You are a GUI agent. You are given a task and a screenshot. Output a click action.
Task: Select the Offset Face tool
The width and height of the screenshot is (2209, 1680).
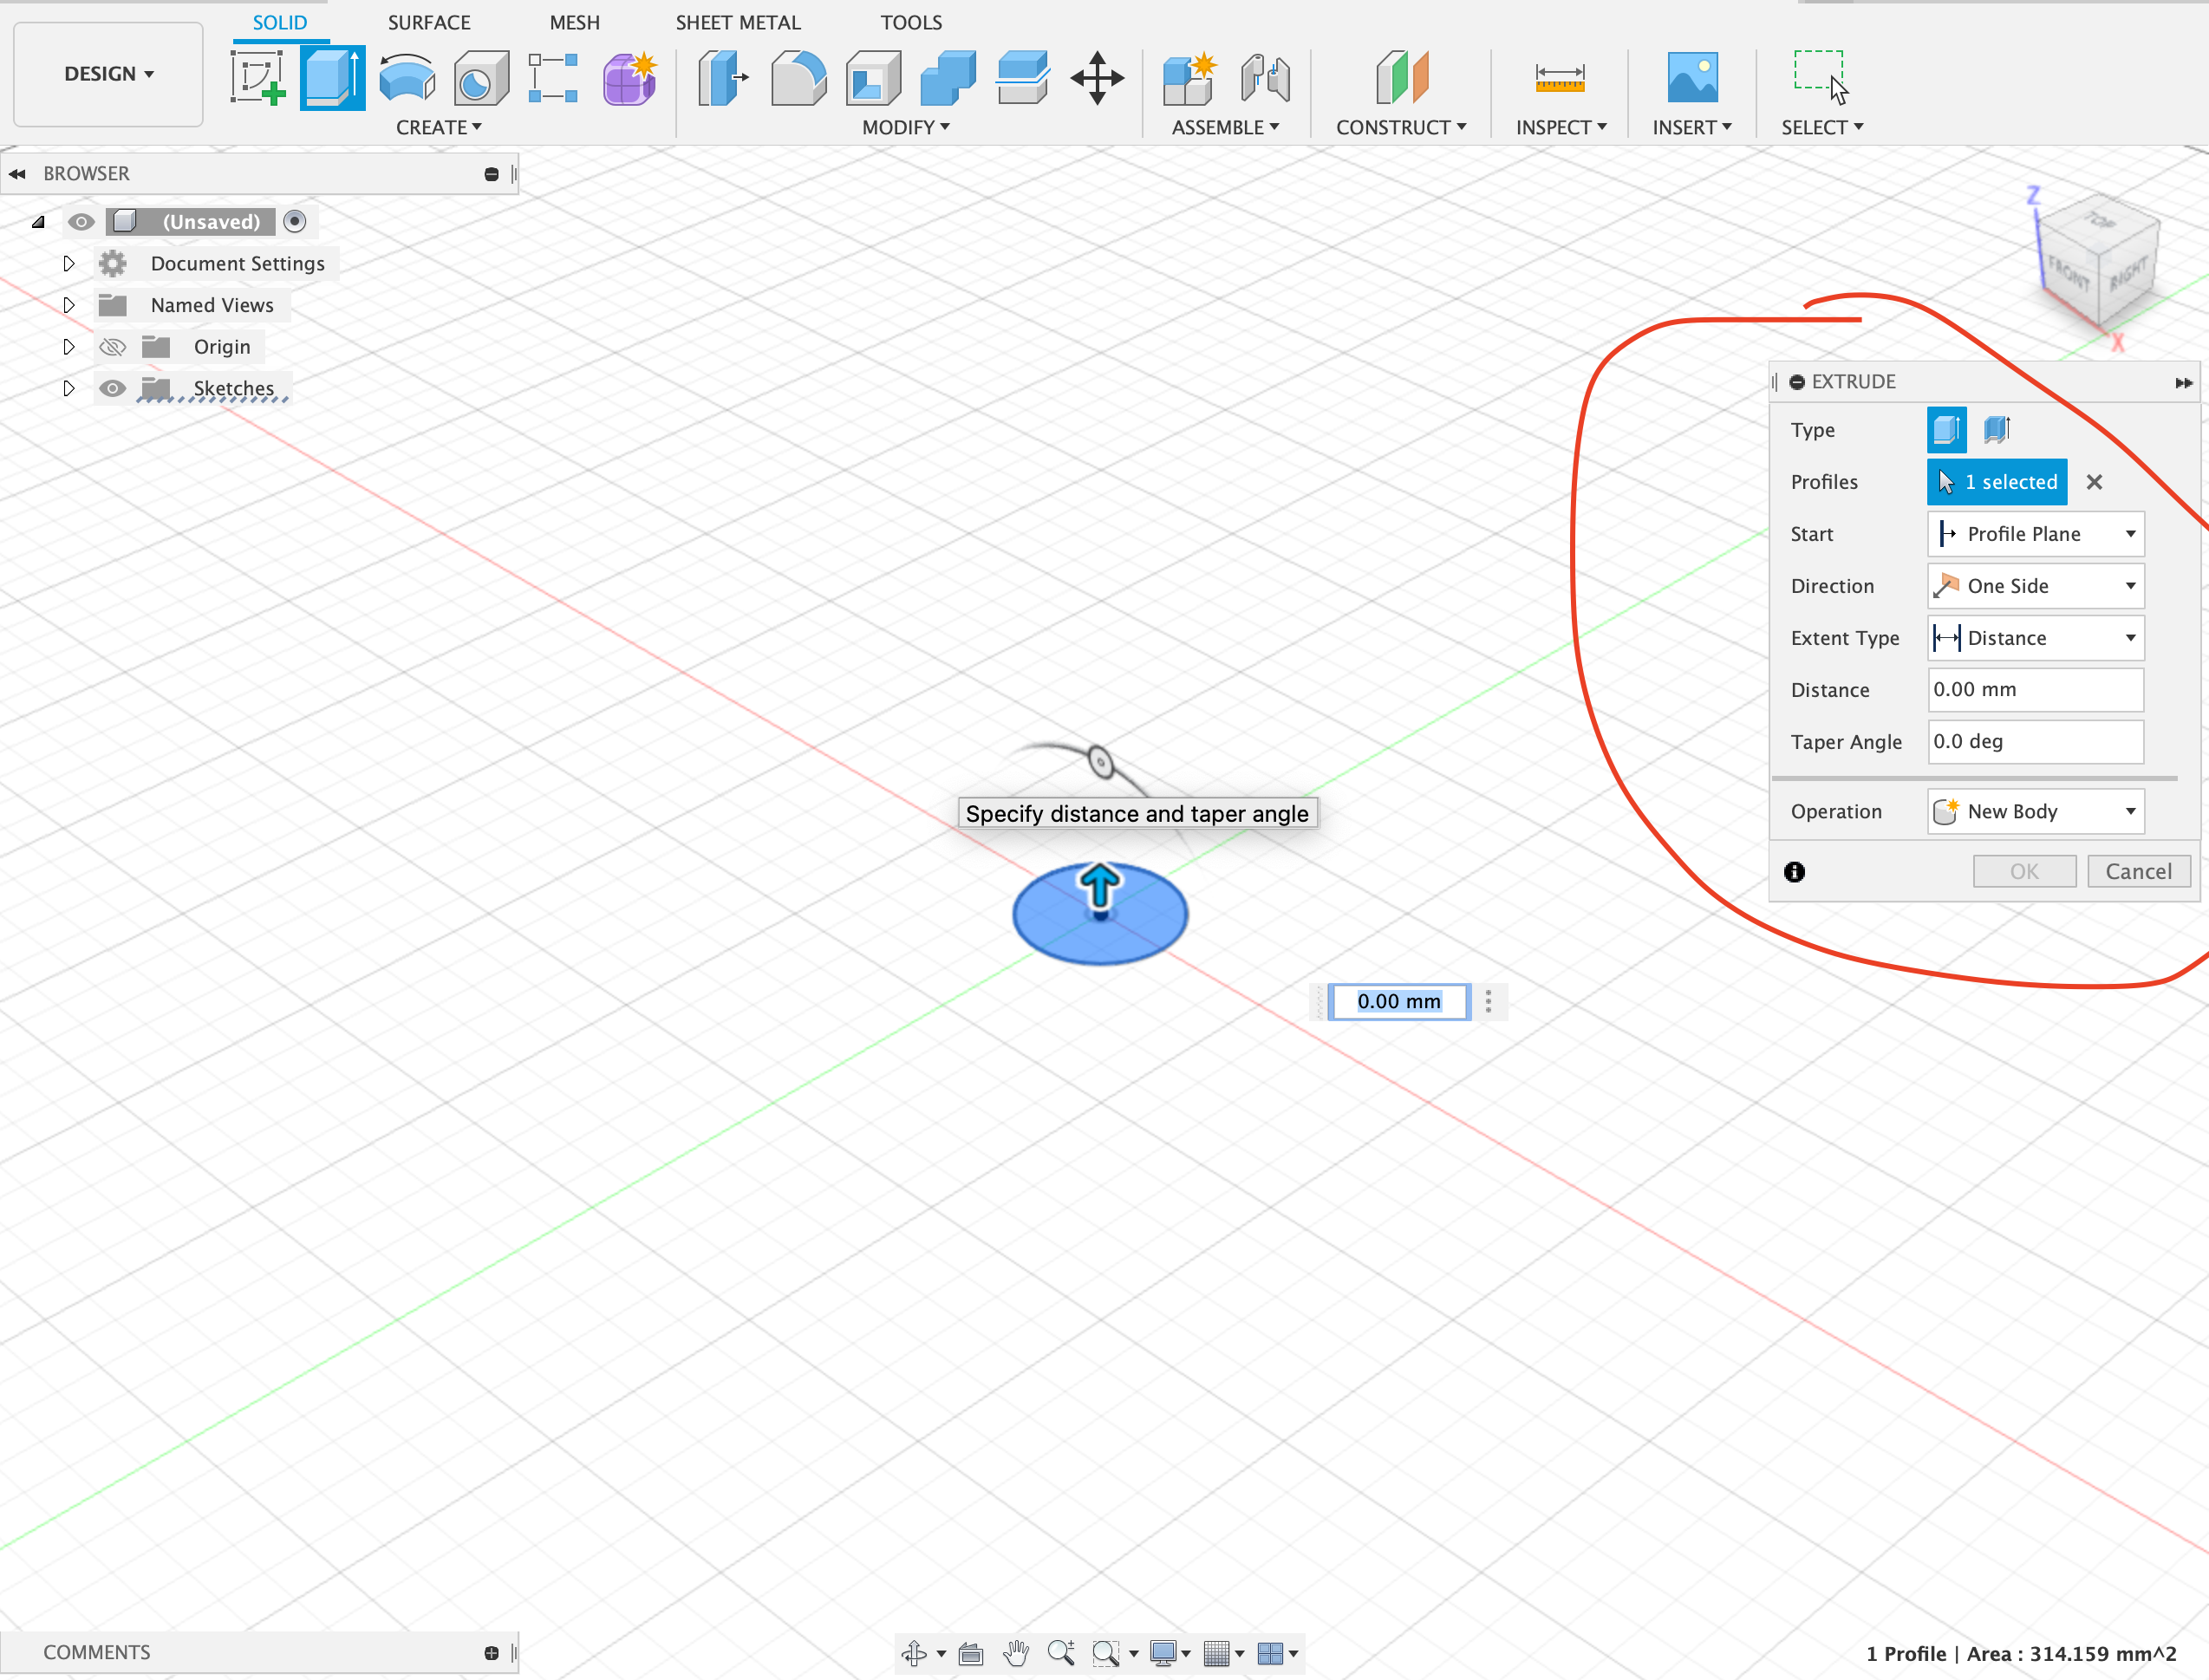(1022, 77)
